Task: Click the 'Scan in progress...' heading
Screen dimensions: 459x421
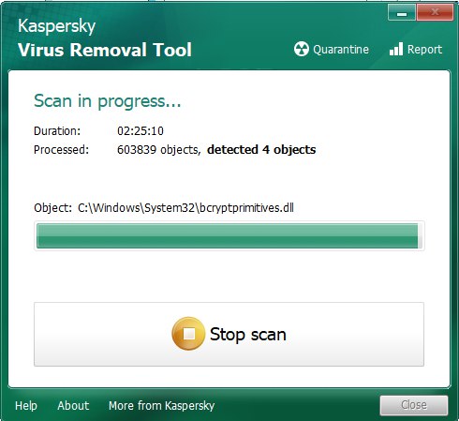Action: click(x=108, y=101)
